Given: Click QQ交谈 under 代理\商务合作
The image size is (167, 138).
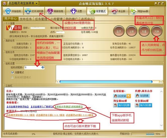Looking at the screenshot, I should 142,96.
